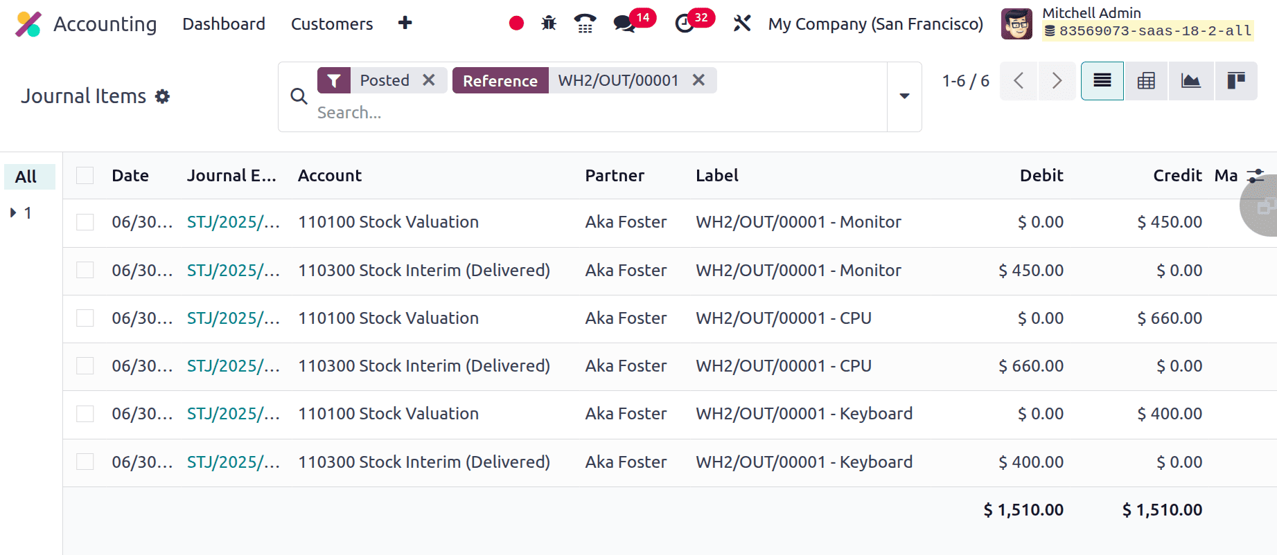The height and width of the screenshot is (555, 1277).
Task: Click the $ 400.00 credit cell
Action: coord(1170,414)
